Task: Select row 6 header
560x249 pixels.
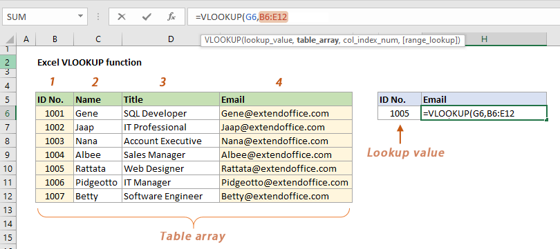Action: (x=8, y=113)
